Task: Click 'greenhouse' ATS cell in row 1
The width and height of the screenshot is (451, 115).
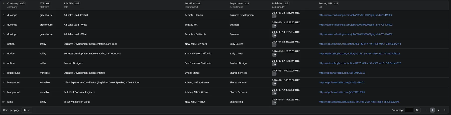Action: 46,15
